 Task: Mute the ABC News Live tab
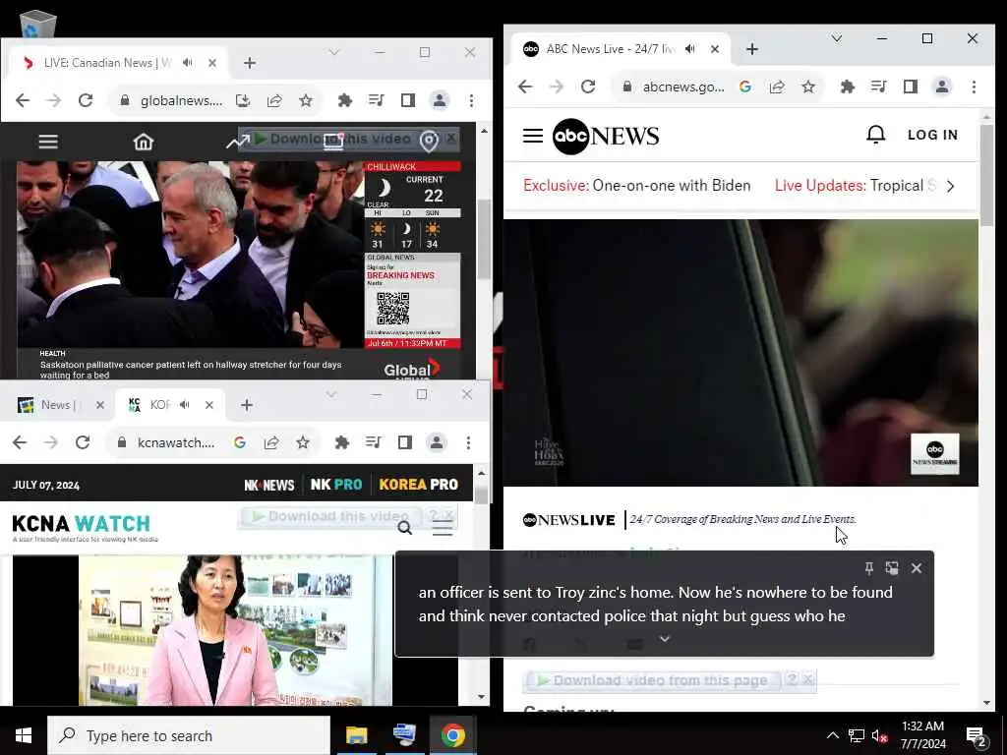(x=690, y=49)
